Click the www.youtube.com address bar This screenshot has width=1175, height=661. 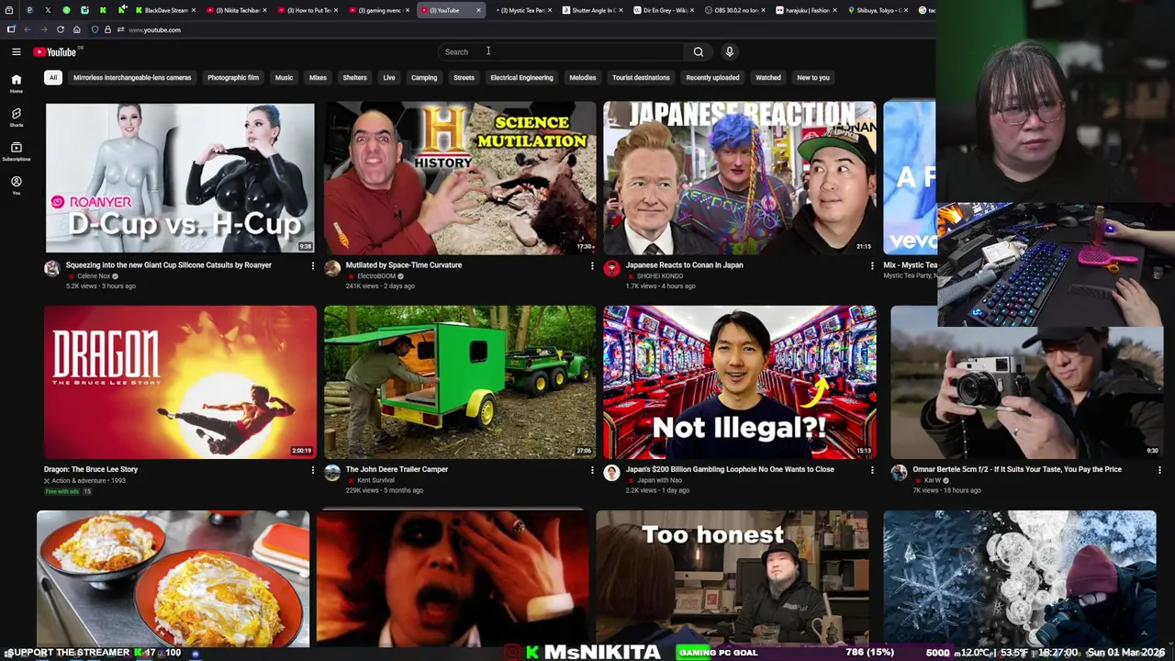pos(154,29)
